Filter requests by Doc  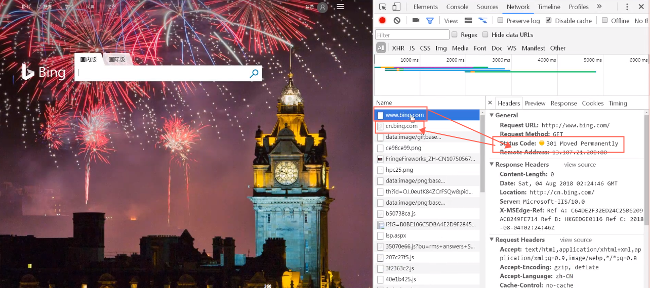tap(497, 48)
